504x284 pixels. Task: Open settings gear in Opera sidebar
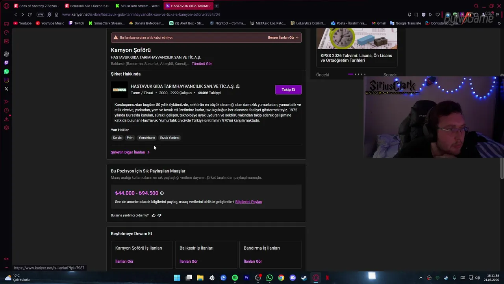coord(6,128)
